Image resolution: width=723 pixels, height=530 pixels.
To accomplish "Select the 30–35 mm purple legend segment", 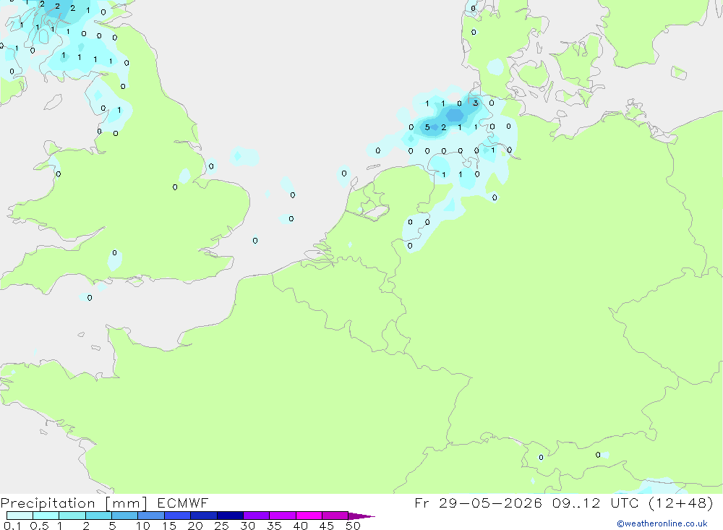I will (257, 516).
